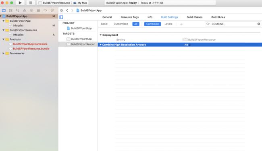The image size is (262, 151).
Task: Switch to the Resource Tags tab
Action: [130, 17]
